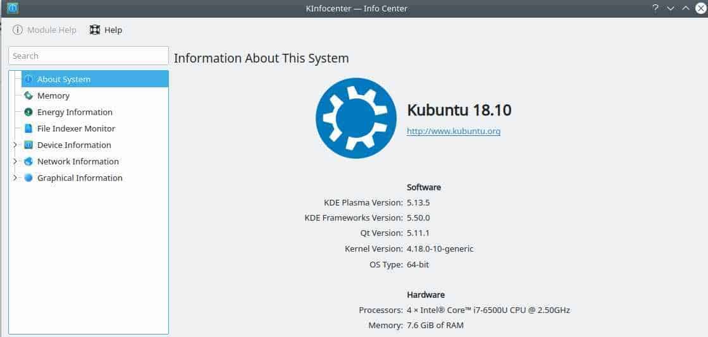Click the KInfocenter app icon in title bar
Screen dimensions: 708x337
tap(13, 8)
